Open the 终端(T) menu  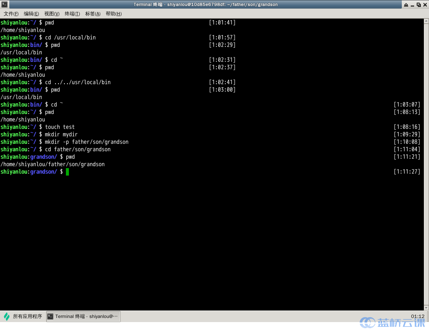72,14
